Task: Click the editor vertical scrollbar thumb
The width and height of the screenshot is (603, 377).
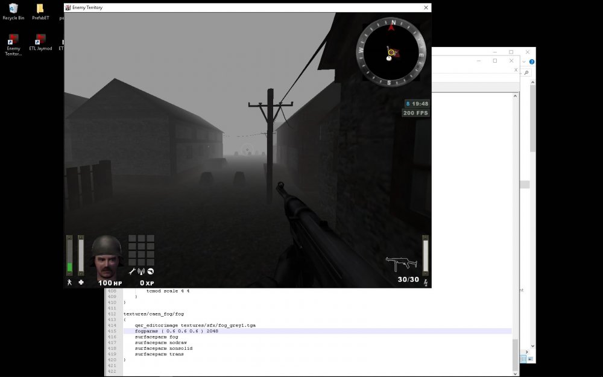Action: pos(516,355)
